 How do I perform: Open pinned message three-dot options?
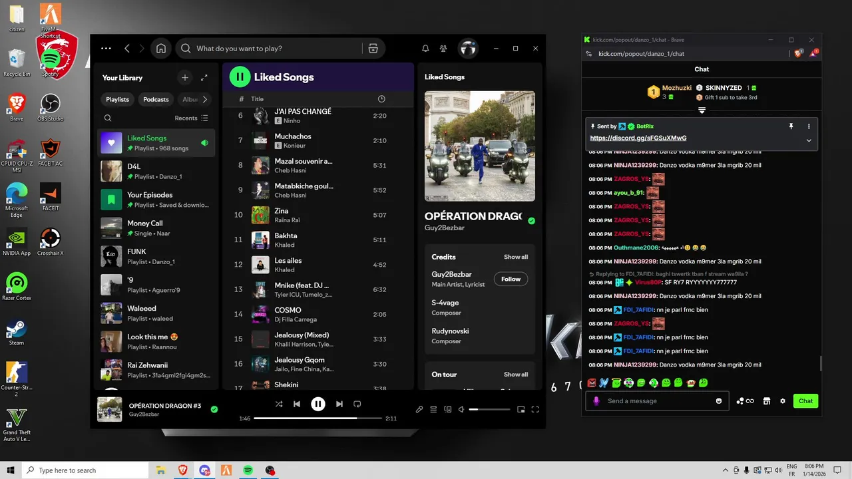tap(809, 126)
